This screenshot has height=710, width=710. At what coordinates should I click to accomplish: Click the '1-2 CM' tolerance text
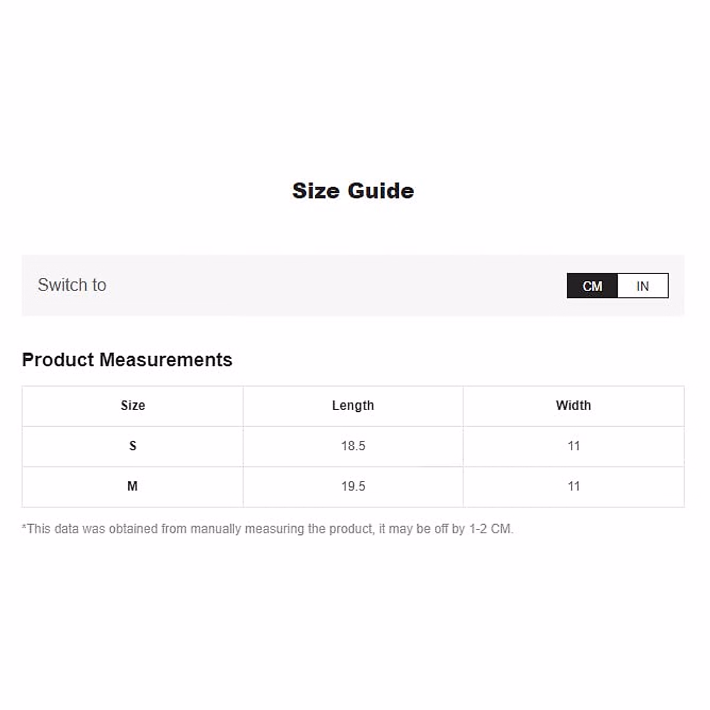tap(490, 528)
